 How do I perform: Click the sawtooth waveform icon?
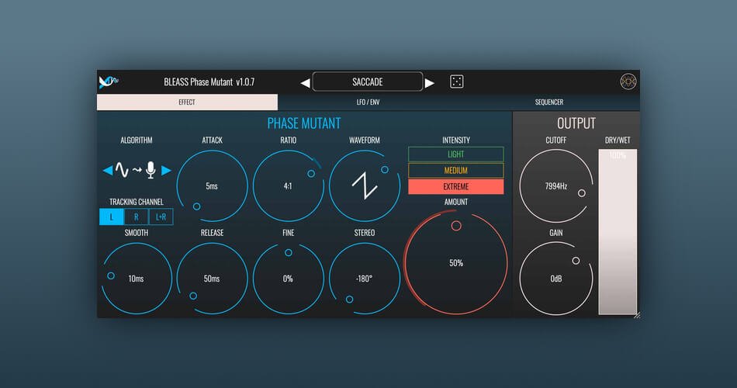coord(365,185)
